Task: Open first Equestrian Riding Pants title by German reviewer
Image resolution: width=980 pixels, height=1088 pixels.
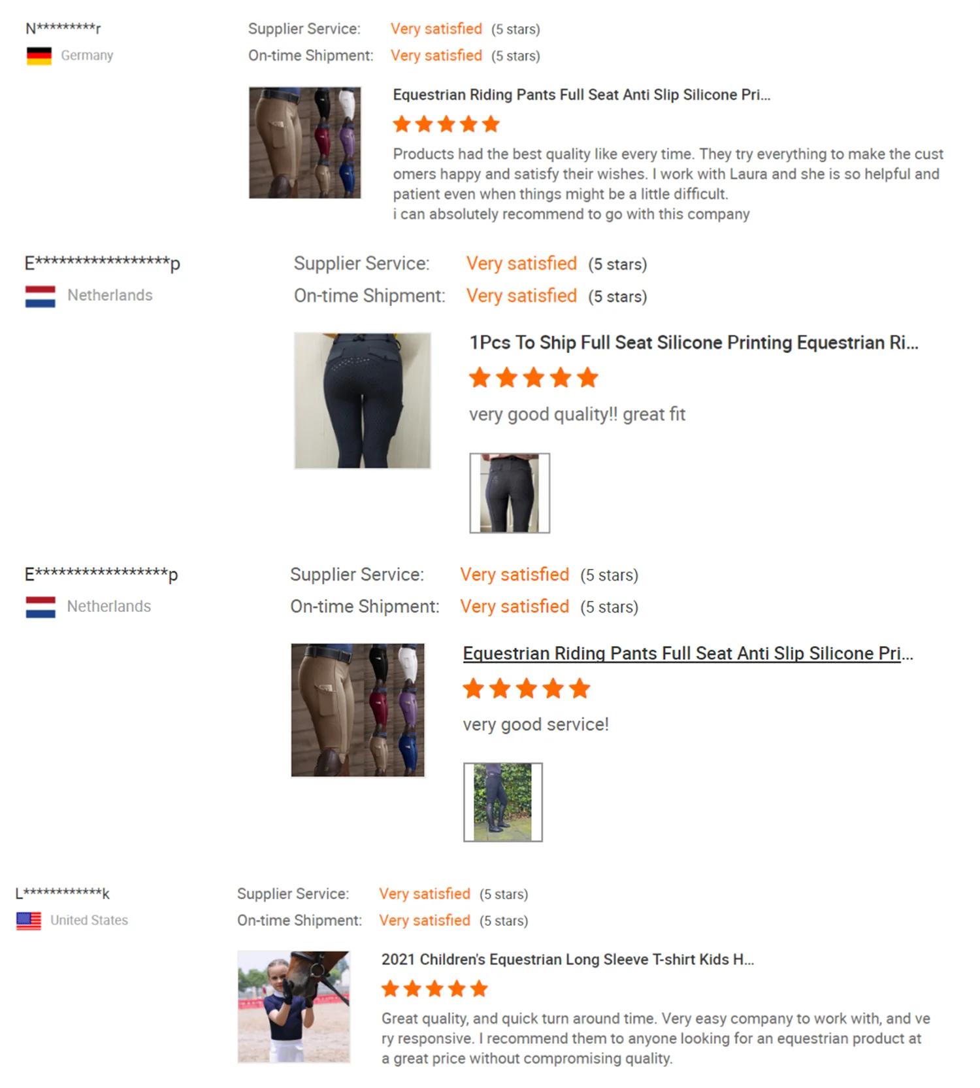Action: coord(581,95)
